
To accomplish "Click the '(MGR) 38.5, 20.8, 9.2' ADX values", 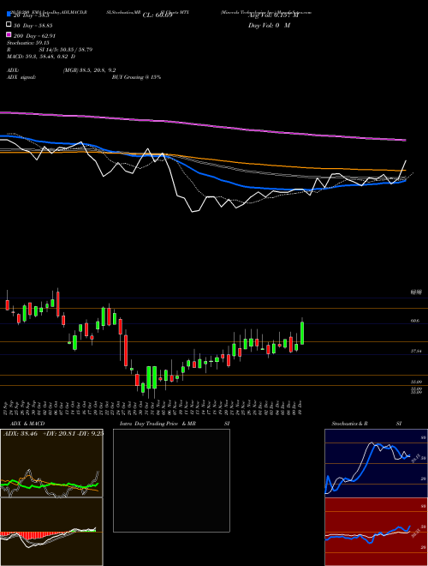I will [x=89, y=70].
